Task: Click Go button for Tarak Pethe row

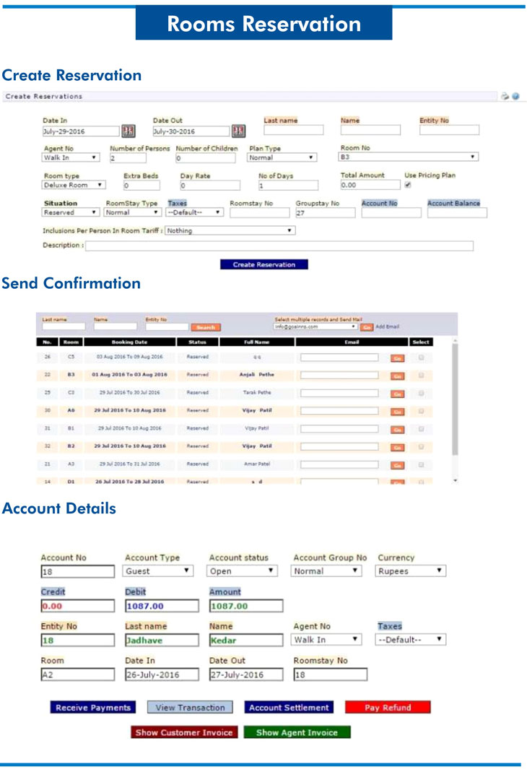Action: click(398, 394)
